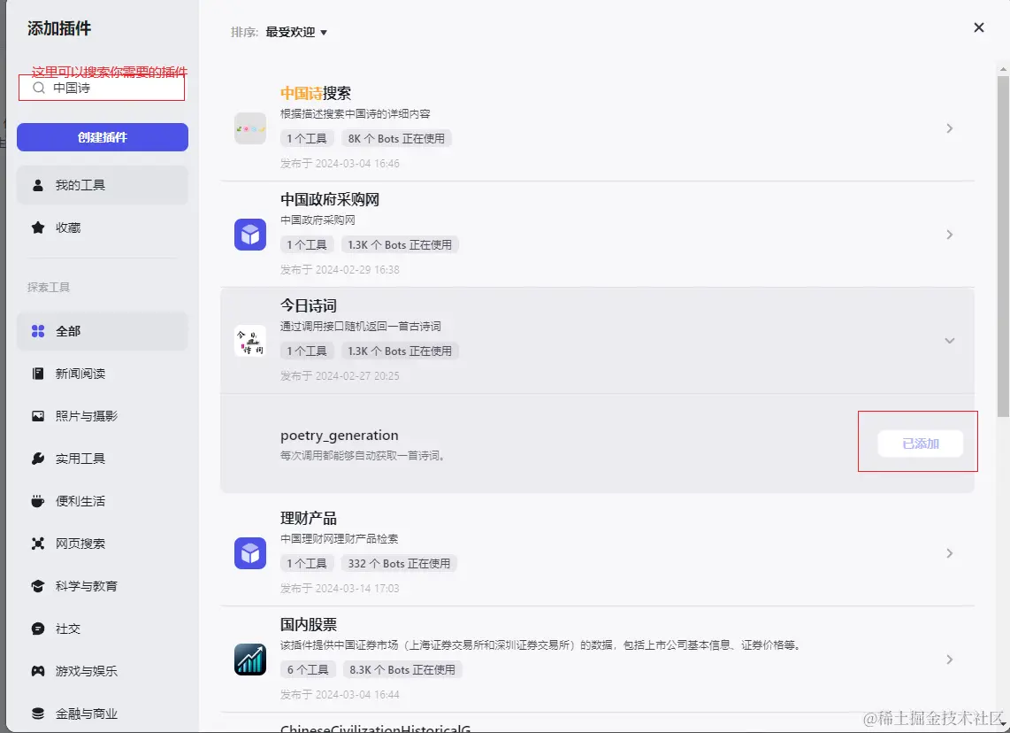Choose the 便利生活 category
Image resolution: width=1010 pixels, height=733 pixels.
click(x=103, y=501)
